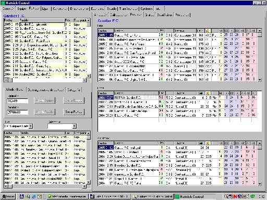Sort top-left list by Fecha column
Screen dimensions: 267x200
pyautogui.click(x=11, y=20)
